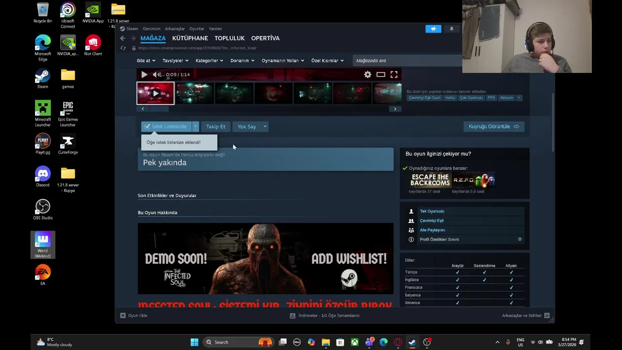622x350 pixels.
Task: Switch to TOPLULUK tab
Action: pyautogui.click(x=229, y=38)
